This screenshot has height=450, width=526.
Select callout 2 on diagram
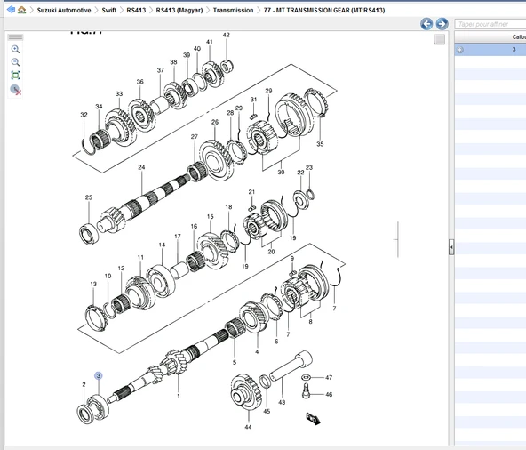pos(84,384)
